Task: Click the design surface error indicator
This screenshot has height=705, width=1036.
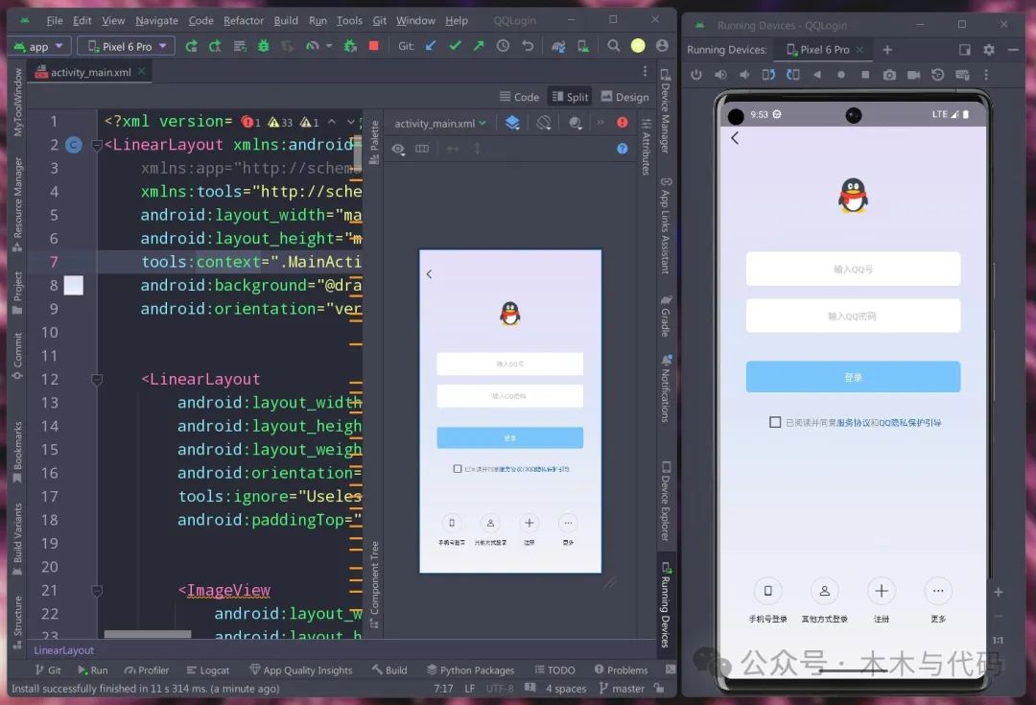Action: [623, 122]
